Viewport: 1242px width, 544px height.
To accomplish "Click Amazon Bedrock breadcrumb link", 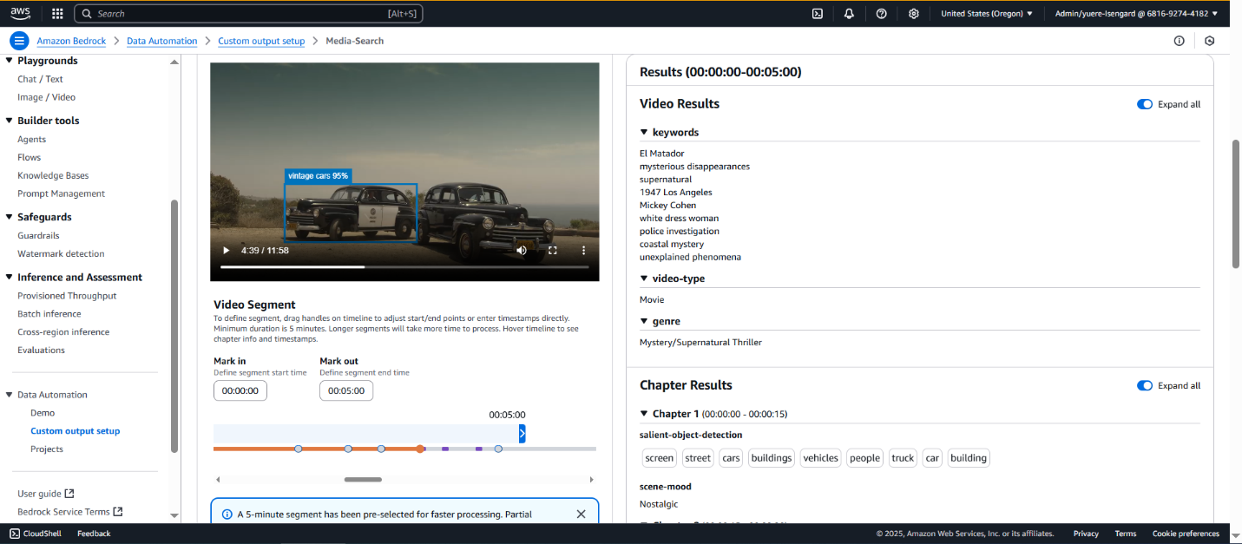I will pyautogui.click(x=71, y=41).
